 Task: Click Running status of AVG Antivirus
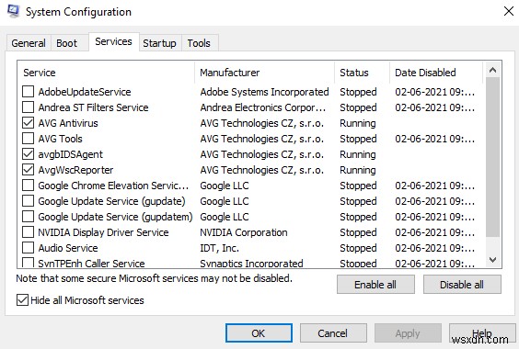(x=358, y=123)
